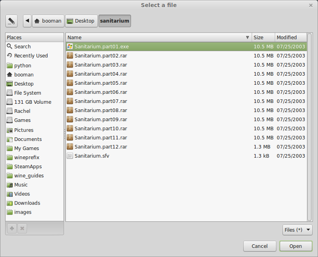Screen dimensions: 318x257
Task: Click the Desktop icon in Places sidebar
Action: 10,84
